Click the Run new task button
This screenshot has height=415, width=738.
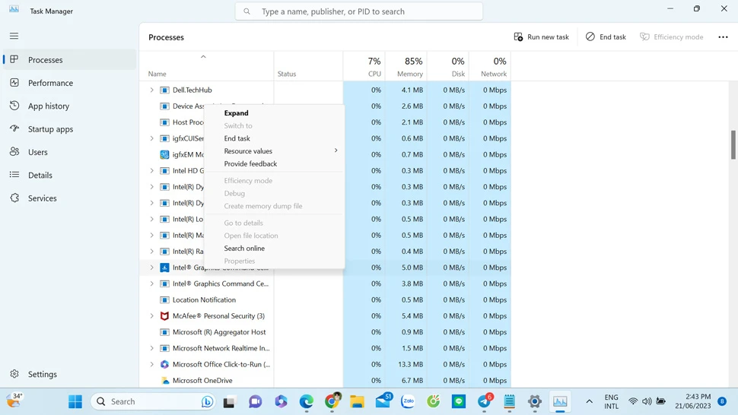click(x=541, y=36)
